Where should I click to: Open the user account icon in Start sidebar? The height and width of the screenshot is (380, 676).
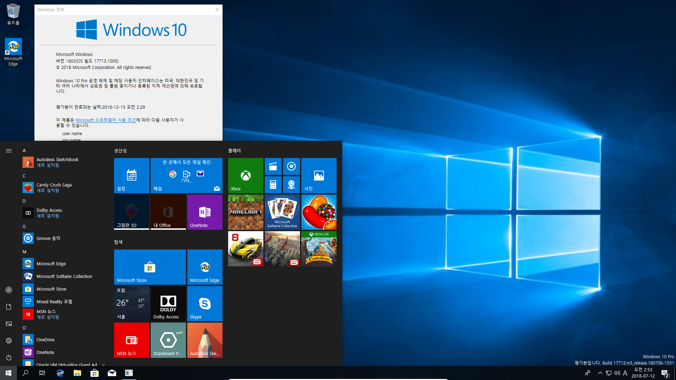(x=9, y=290)
